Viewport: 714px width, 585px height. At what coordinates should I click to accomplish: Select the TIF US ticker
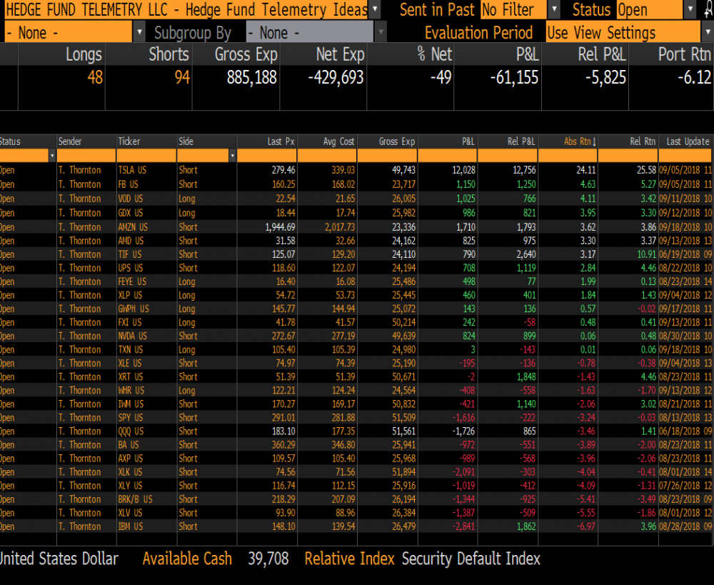coord(130,254)
